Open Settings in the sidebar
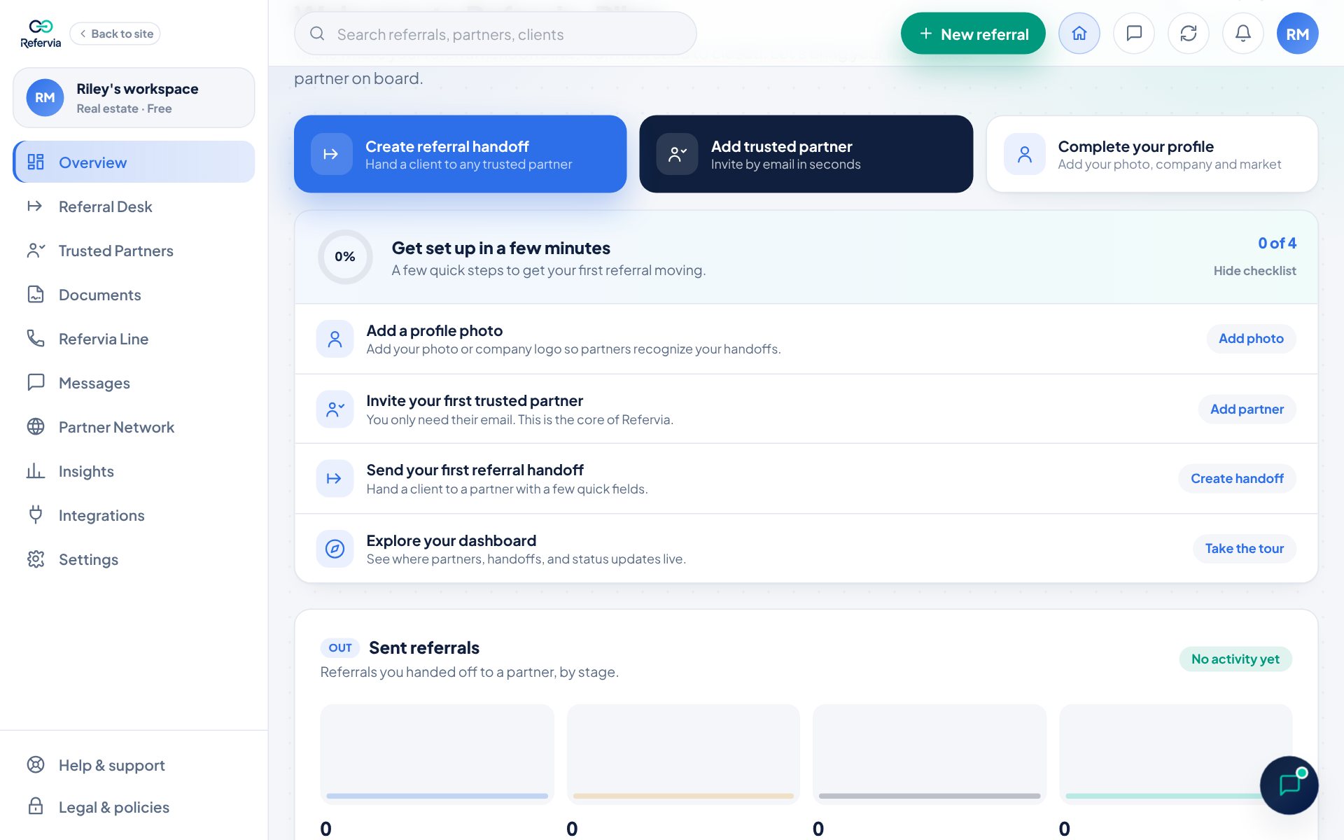 coord(134,559)
